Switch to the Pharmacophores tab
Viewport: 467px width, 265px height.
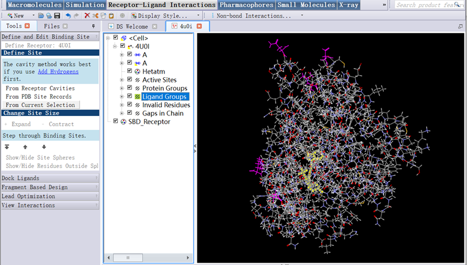pos(246,5)
